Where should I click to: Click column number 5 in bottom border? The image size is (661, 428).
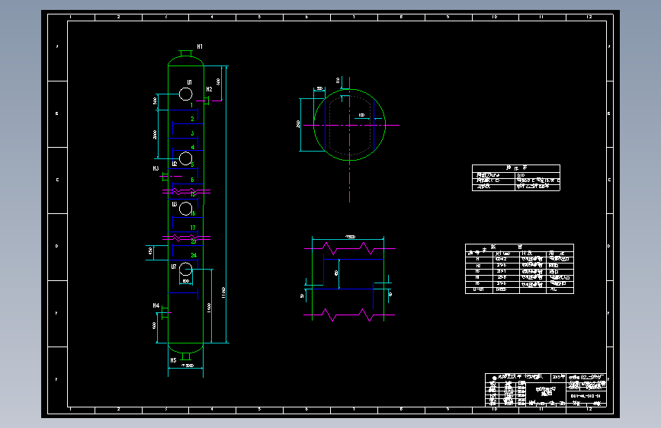tap(259, 409)
